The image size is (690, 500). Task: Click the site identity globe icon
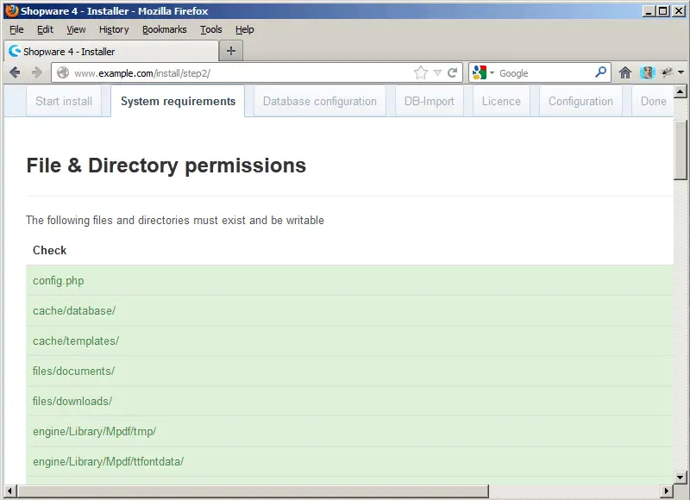point(63,72)
